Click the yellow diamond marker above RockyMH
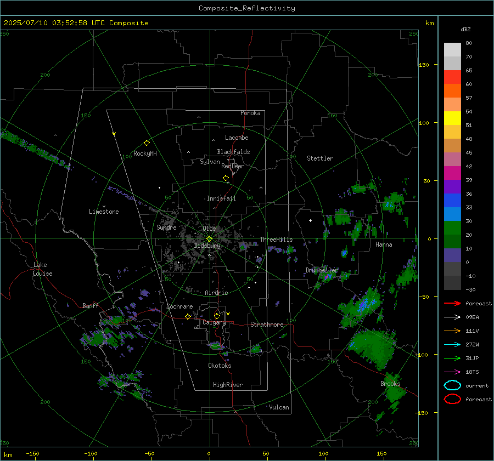494x461 pixels. [147, 143]
